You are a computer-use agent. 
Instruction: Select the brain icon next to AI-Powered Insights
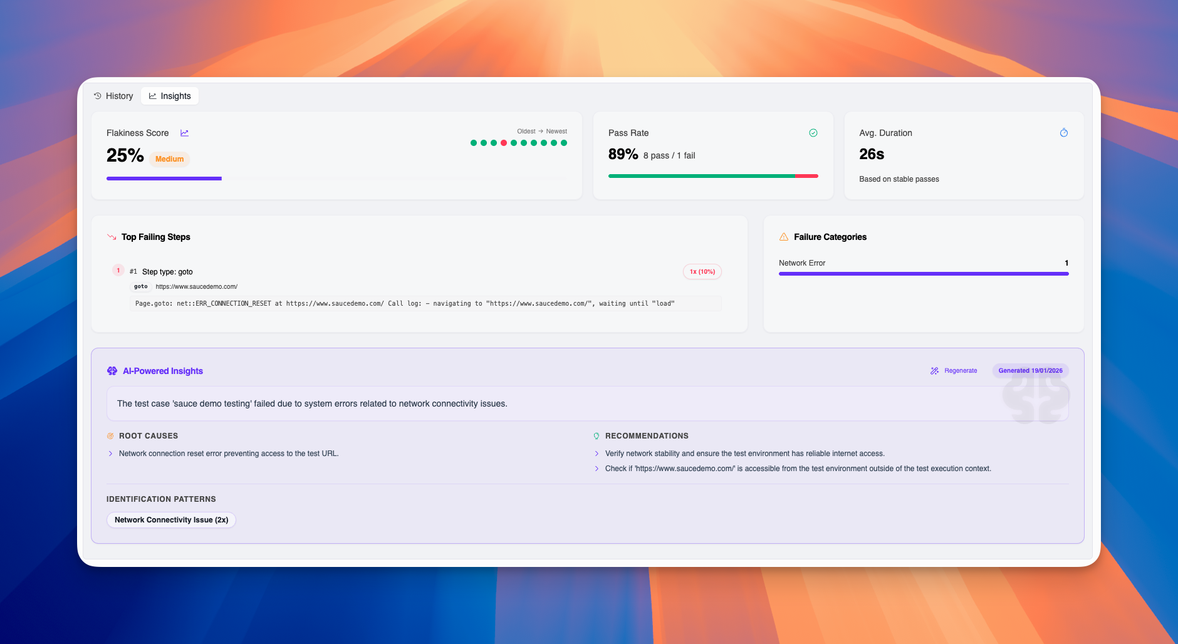[112, 371]
